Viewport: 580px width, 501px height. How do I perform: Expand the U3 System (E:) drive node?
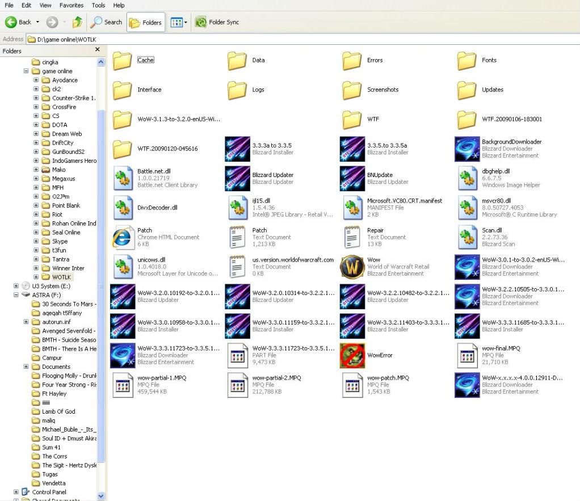pyautogui.click(x=16, y=286)
